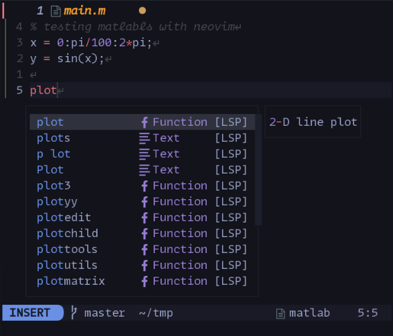The height and width of the screenshot is (336, 393).
Task: Click the function icon beside plotchild
Action: (x=145, y=234)
